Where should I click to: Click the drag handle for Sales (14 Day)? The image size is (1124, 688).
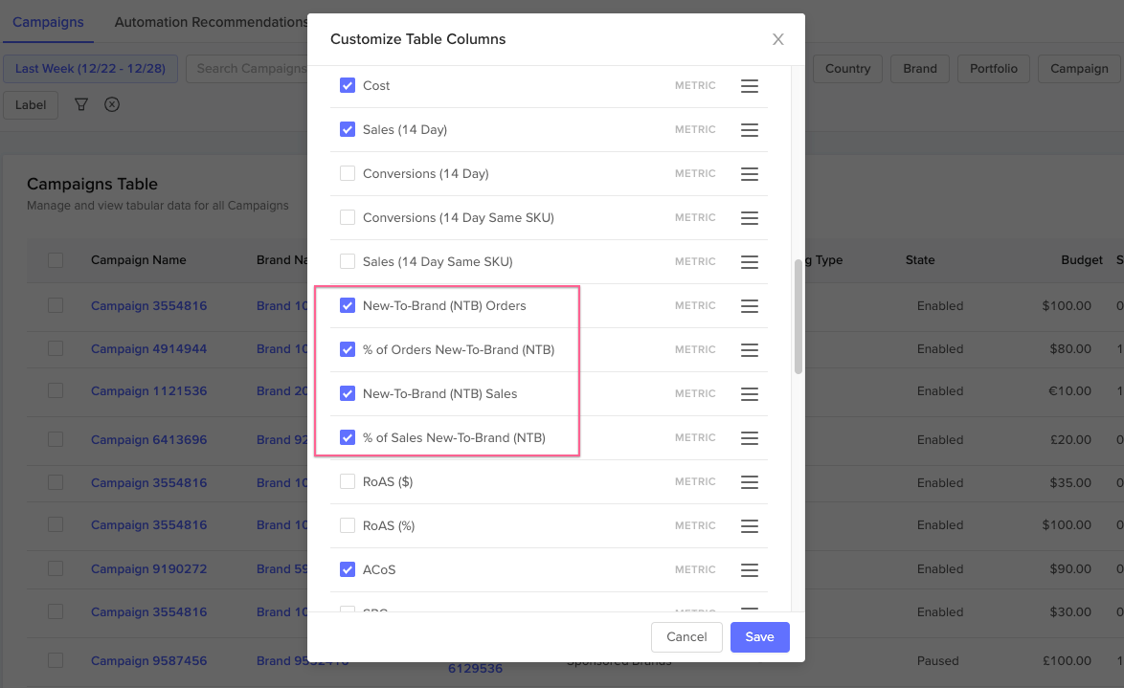[x=749, y=130]
